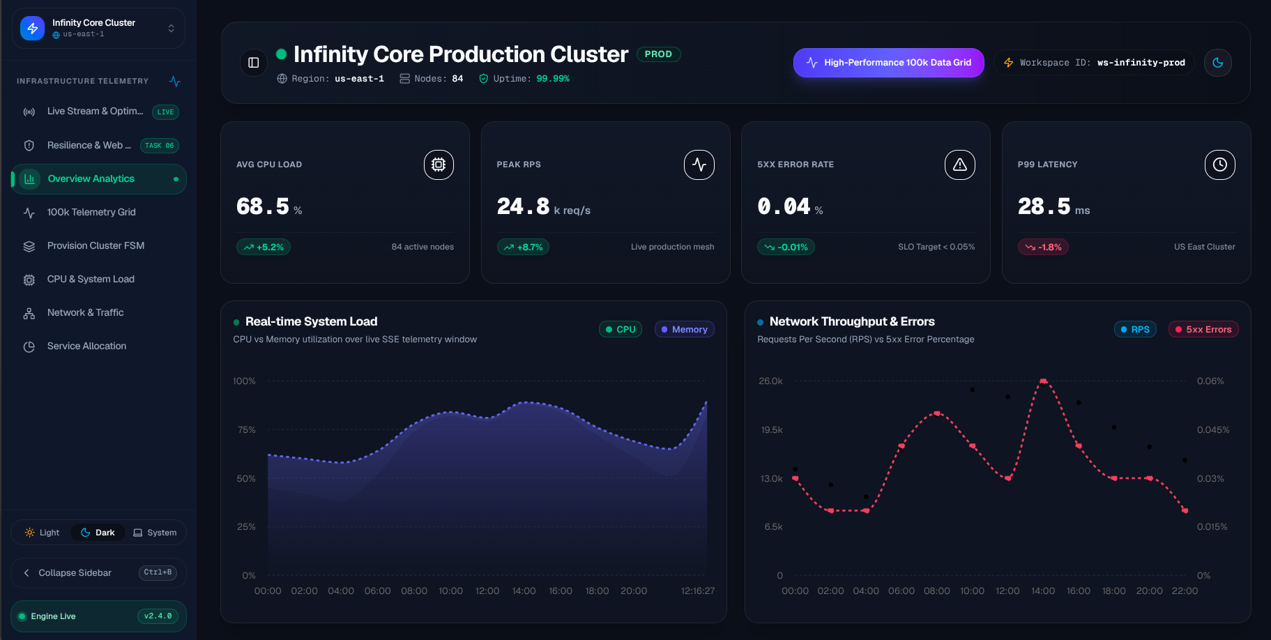
Task: Click the 100k Telemetry Grid pulse icon
Action: point(29,213)
